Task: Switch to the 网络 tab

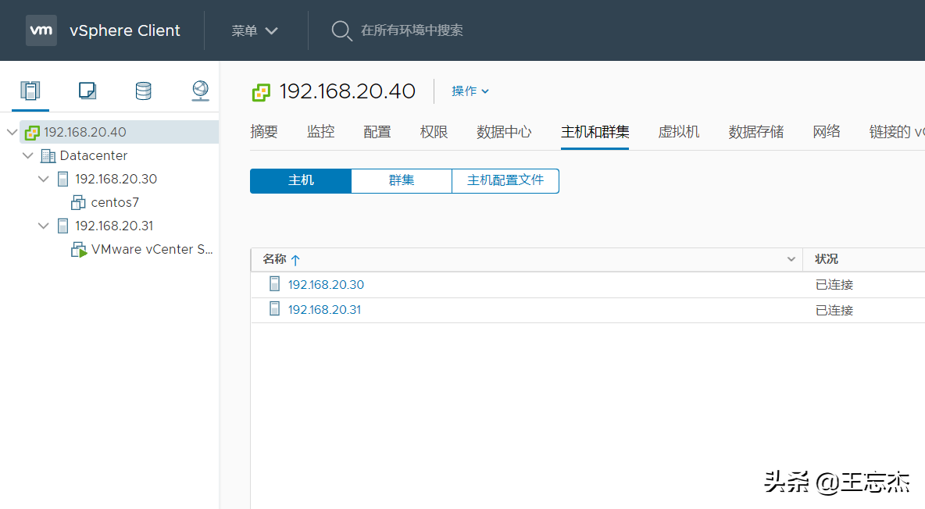Action: point(826,132)
